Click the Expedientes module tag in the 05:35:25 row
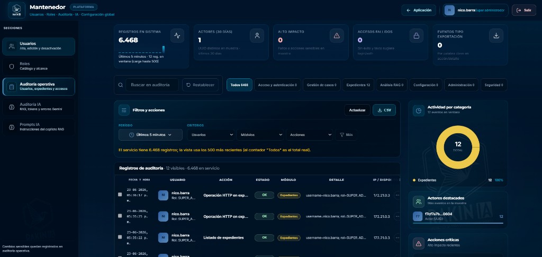This screenshot has width=542, height=257. (x=289, y=217)
